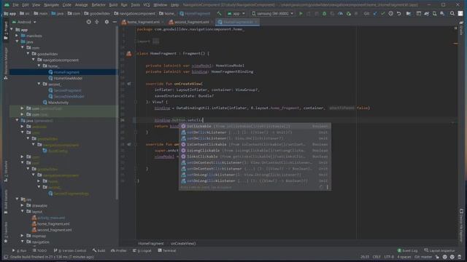This screenshot has width=467, height=262.
Task: Select isLongClickable completion suggestion
Action: (255, 151)
